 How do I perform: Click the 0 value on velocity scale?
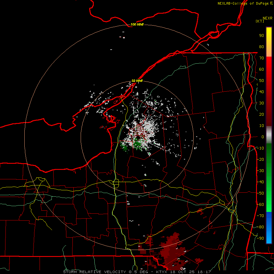pos(263,137)
